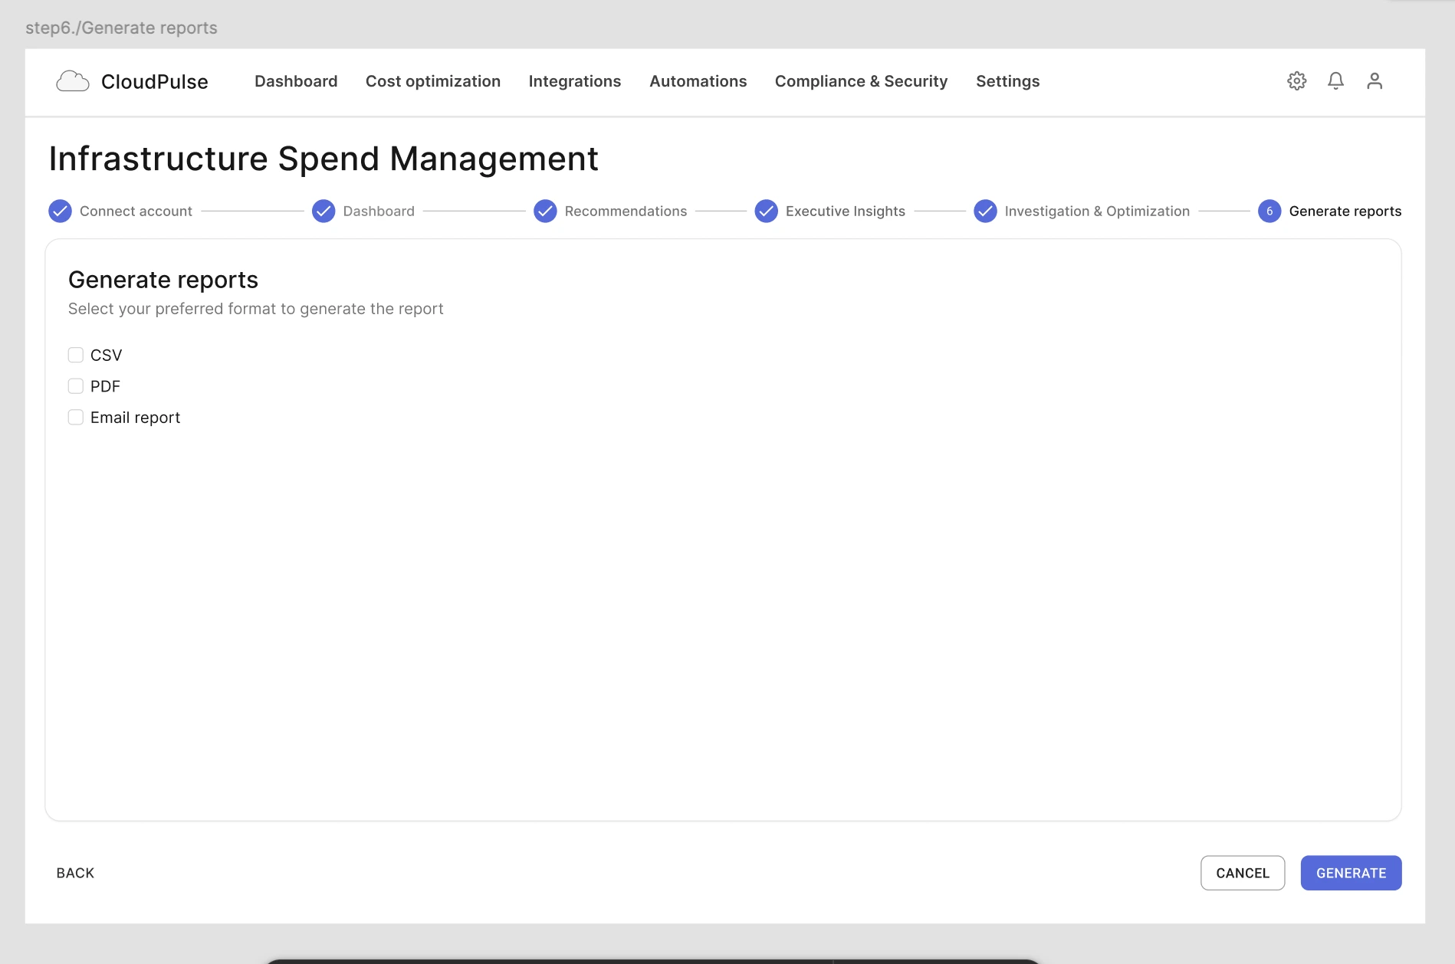1455x964 pixels.
Task: Go to Cost optimization in top navigation
Action: (433, 81)
